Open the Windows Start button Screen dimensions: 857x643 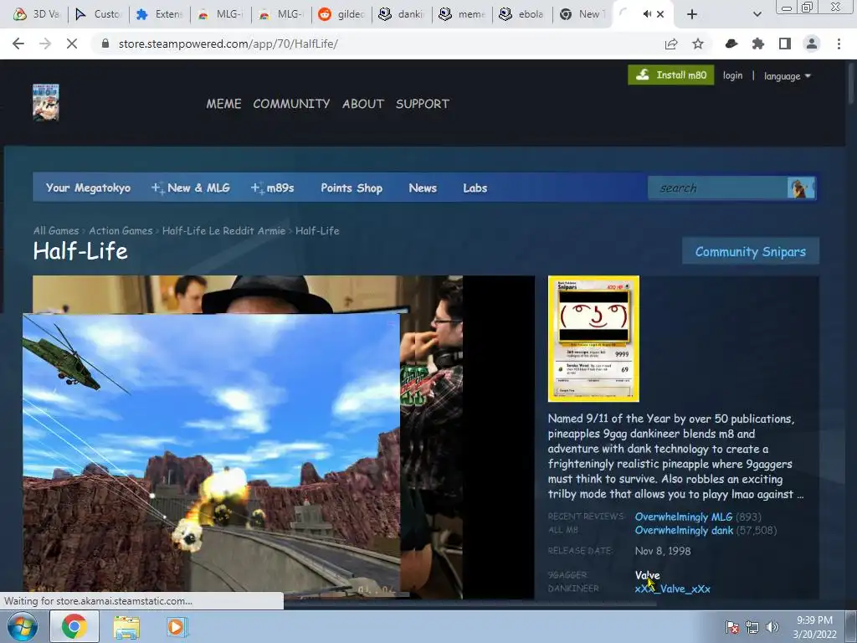[x=23, y=626]
